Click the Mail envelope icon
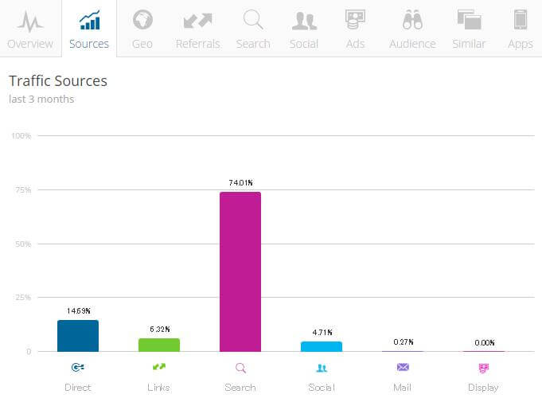Image resolution: width=542 pixels, height=398 pixels. click(403, 367)
